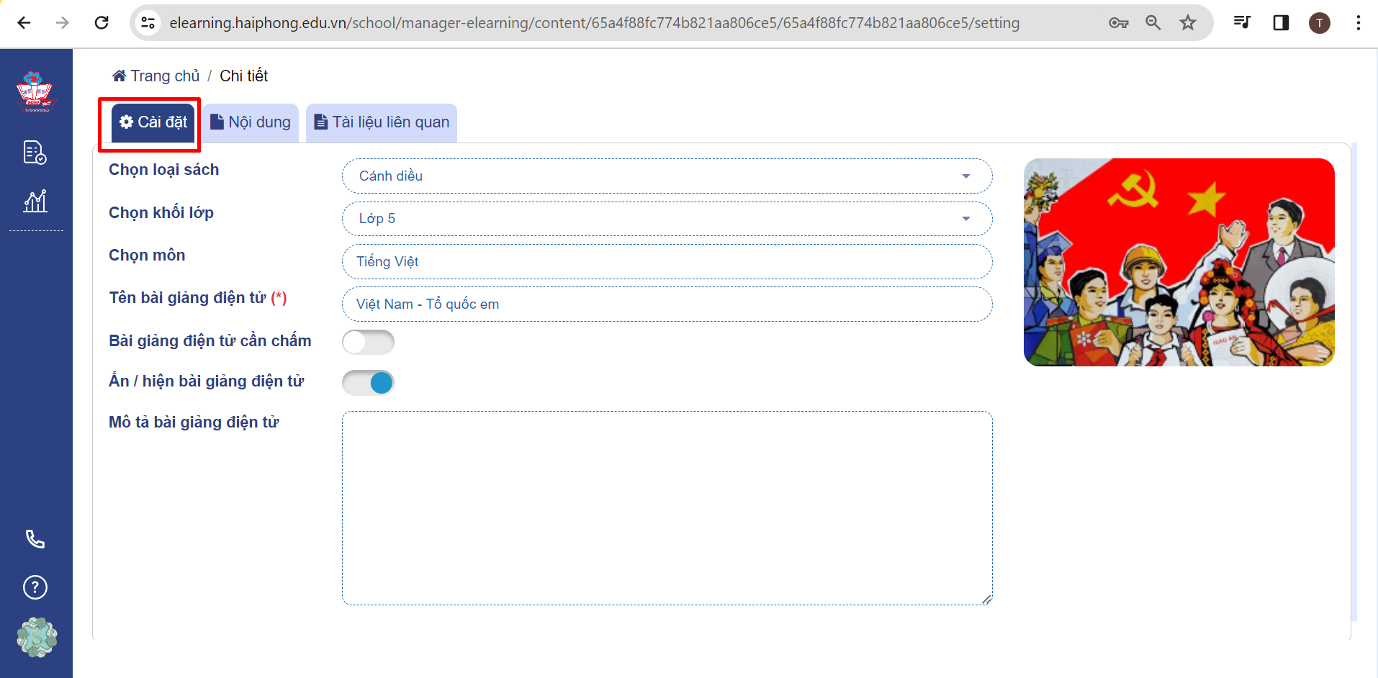Select the 'Cài đặt' settings tab
The height and width of the screenshot is (678, 1378).
click(x=153, y=122)
